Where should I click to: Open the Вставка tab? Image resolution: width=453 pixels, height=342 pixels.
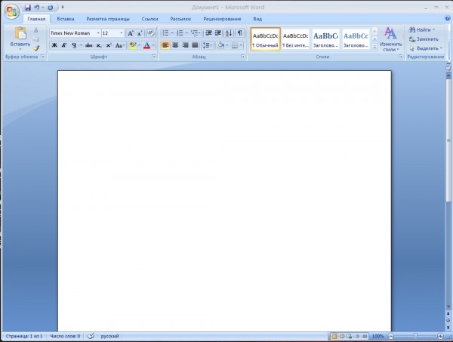click(x=66, y=19)
